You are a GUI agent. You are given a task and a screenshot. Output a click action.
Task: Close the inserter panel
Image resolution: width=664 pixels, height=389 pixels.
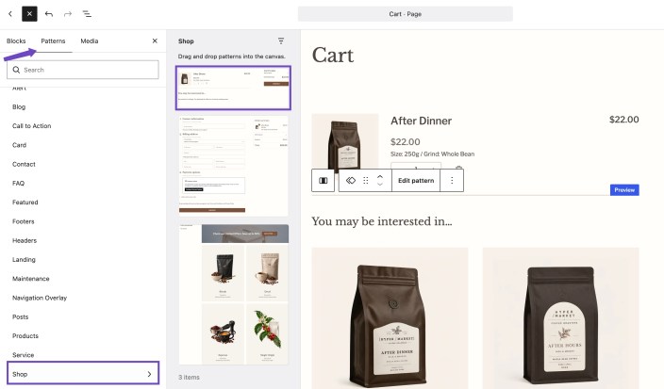tap(155, 41)
